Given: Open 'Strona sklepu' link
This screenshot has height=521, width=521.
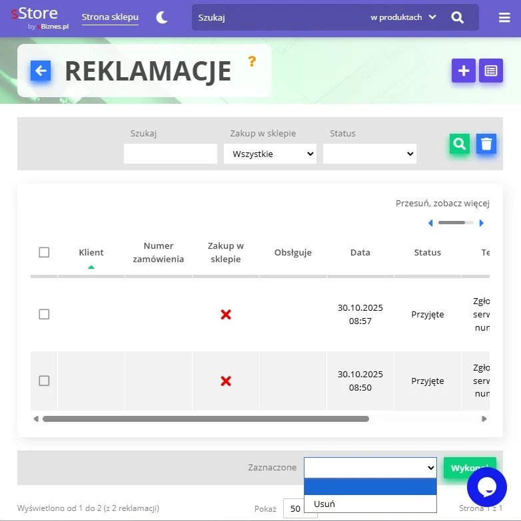Looking at the screenshot, I should (x=110, y=17).
